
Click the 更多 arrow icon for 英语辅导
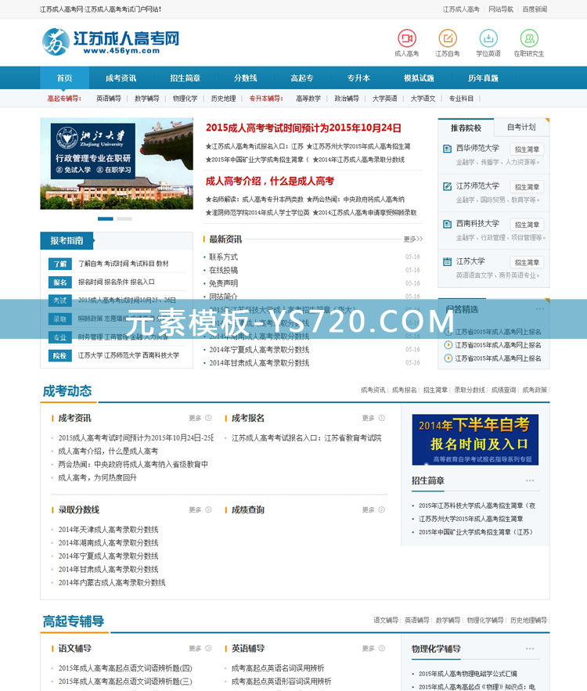pos(382,648)
